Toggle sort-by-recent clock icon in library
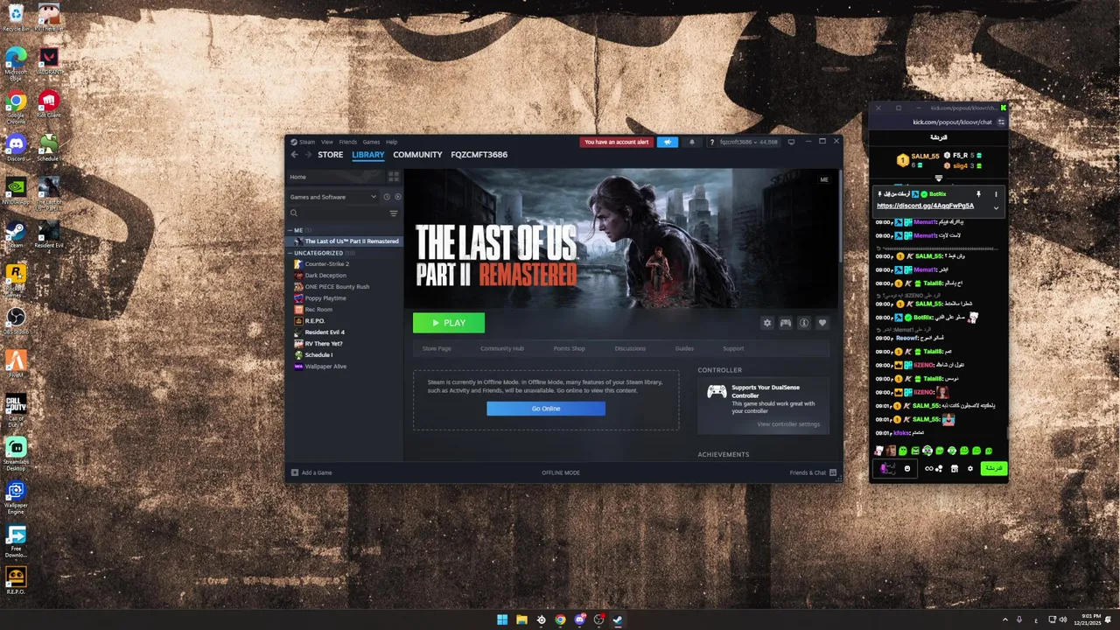Viewport: 1120px width, 630px height. tap(387, 197)
